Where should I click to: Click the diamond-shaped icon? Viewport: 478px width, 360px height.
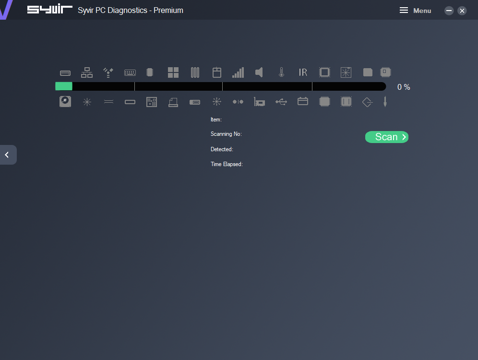coord(367,102)
